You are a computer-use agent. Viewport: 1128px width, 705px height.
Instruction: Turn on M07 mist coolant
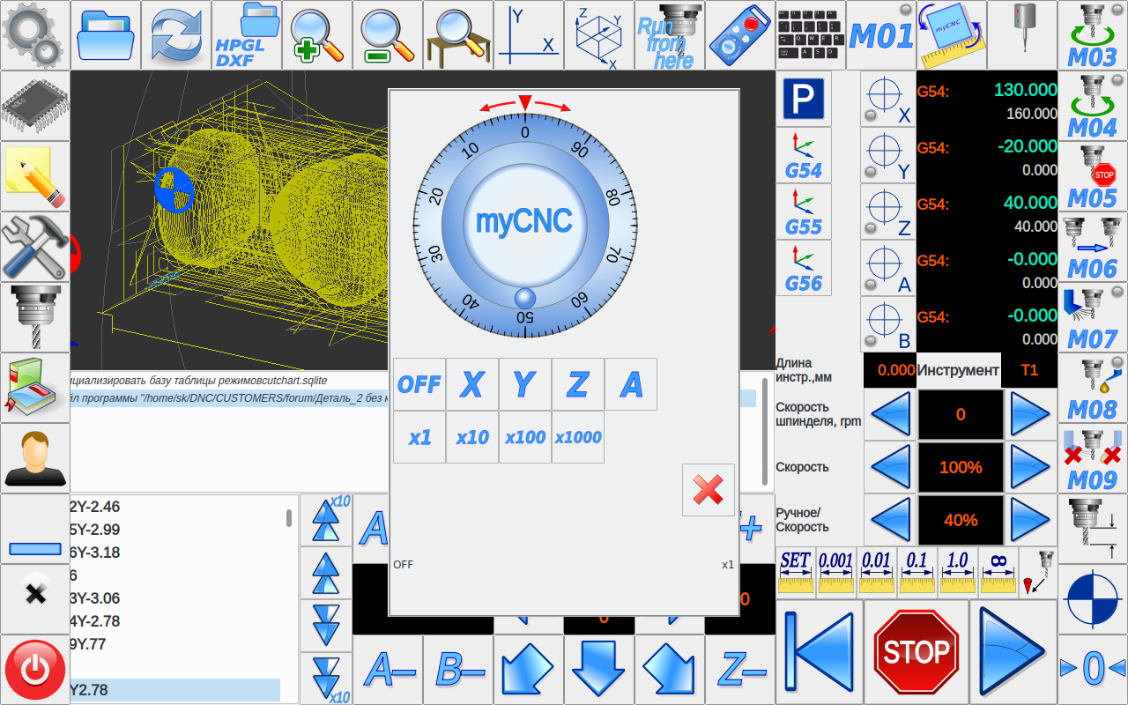pos(1093,317)
